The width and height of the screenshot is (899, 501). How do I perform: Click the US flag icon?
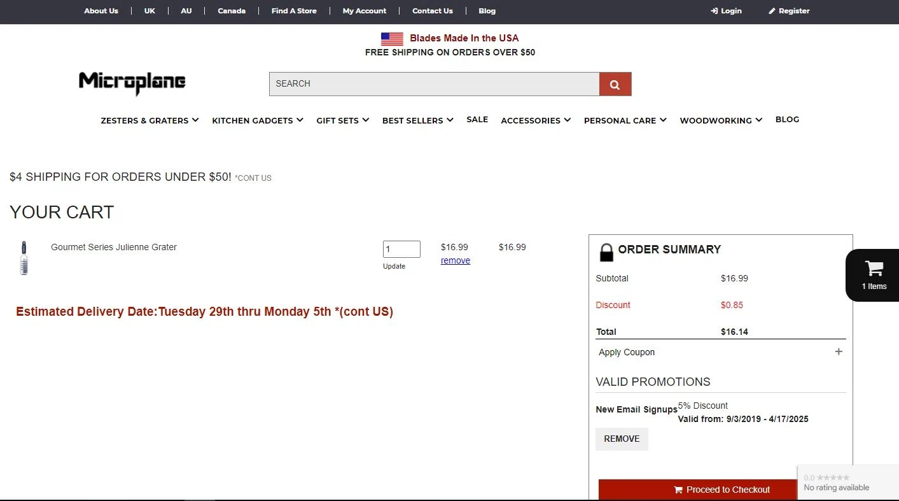pyautogui.click(x=392, y=39)
